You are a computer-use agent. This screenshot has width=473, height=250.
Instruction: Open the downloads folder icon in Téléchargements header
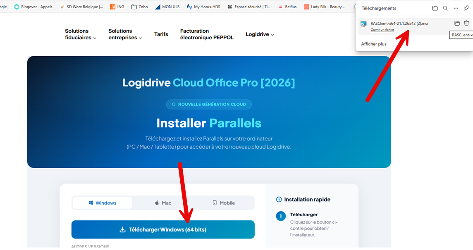[435, 8]
